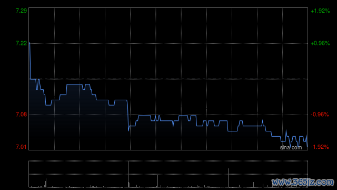Click the -1.92% percentage label

coord(320,147)
